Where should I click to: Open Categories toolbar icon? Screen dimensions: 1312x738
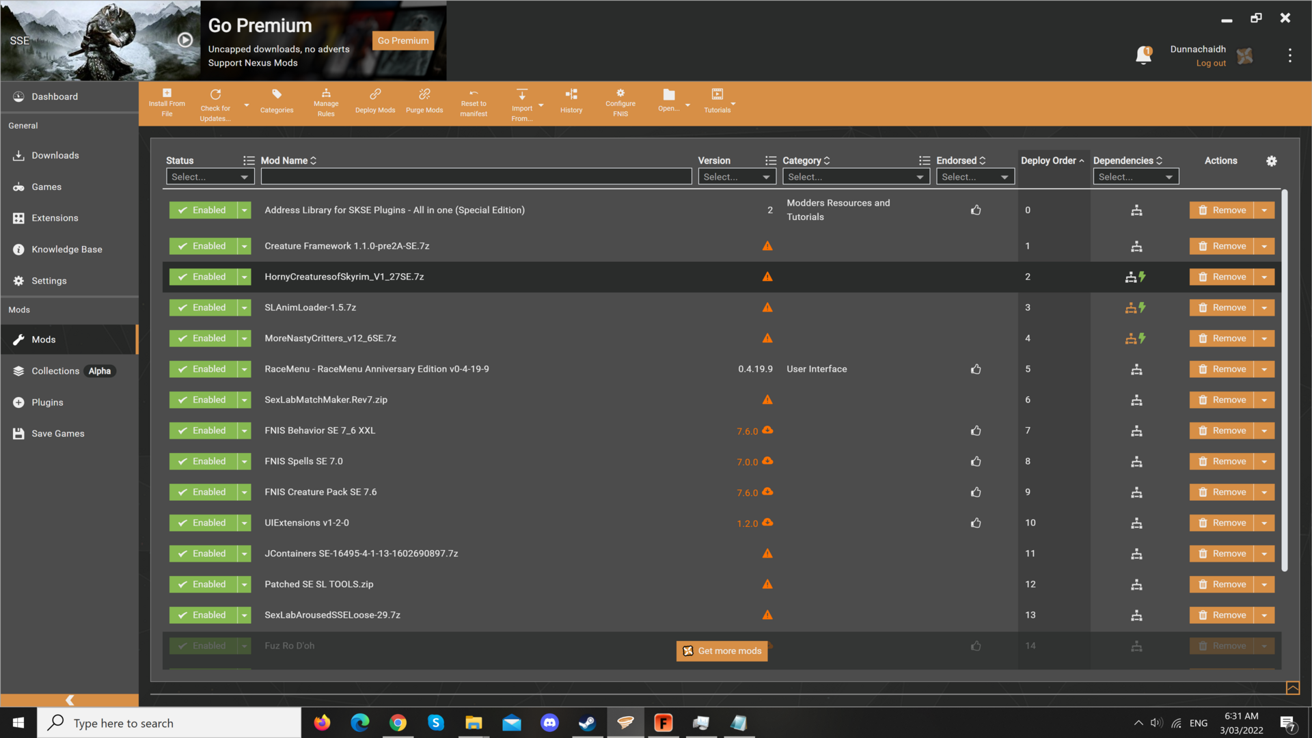pyautogui.click(x=277, y=94)
